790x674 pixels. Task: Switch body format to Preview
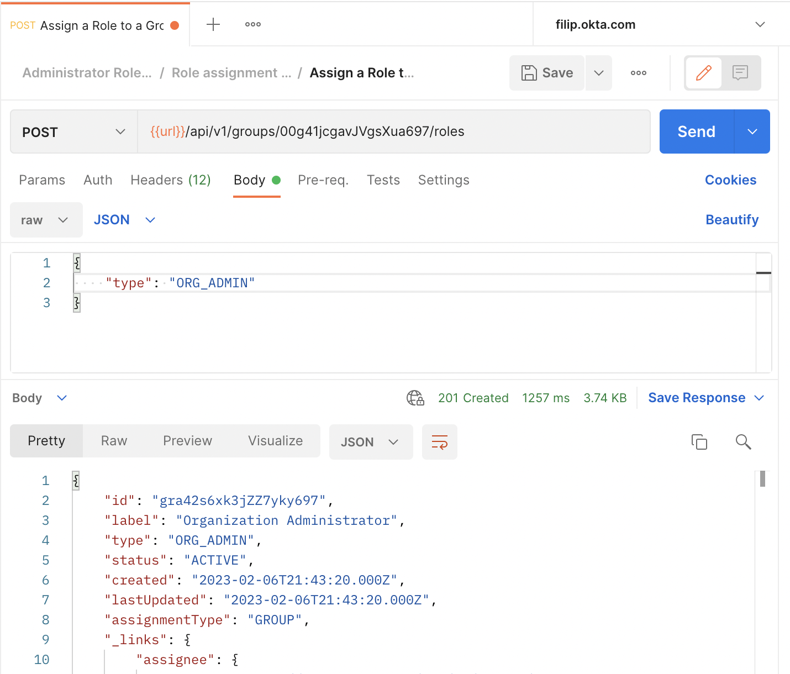187,441
